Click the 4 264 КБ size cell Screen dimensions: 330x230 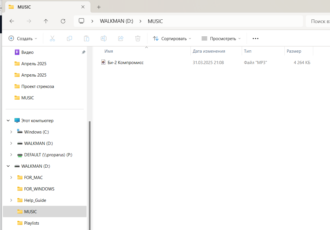(302, 63)
